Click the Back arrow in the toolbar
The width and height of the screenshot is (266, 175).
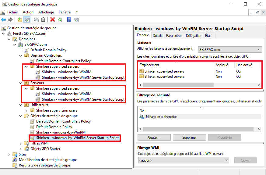[4, 20]
